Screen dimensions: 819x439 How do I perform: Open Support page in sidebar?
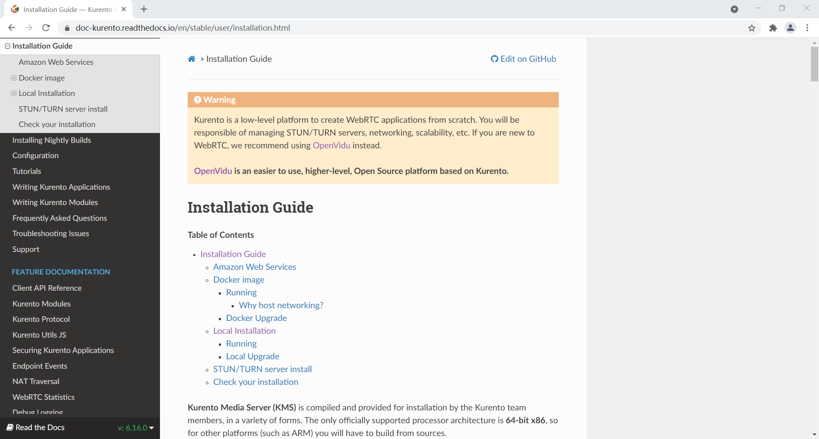[26, 249]
